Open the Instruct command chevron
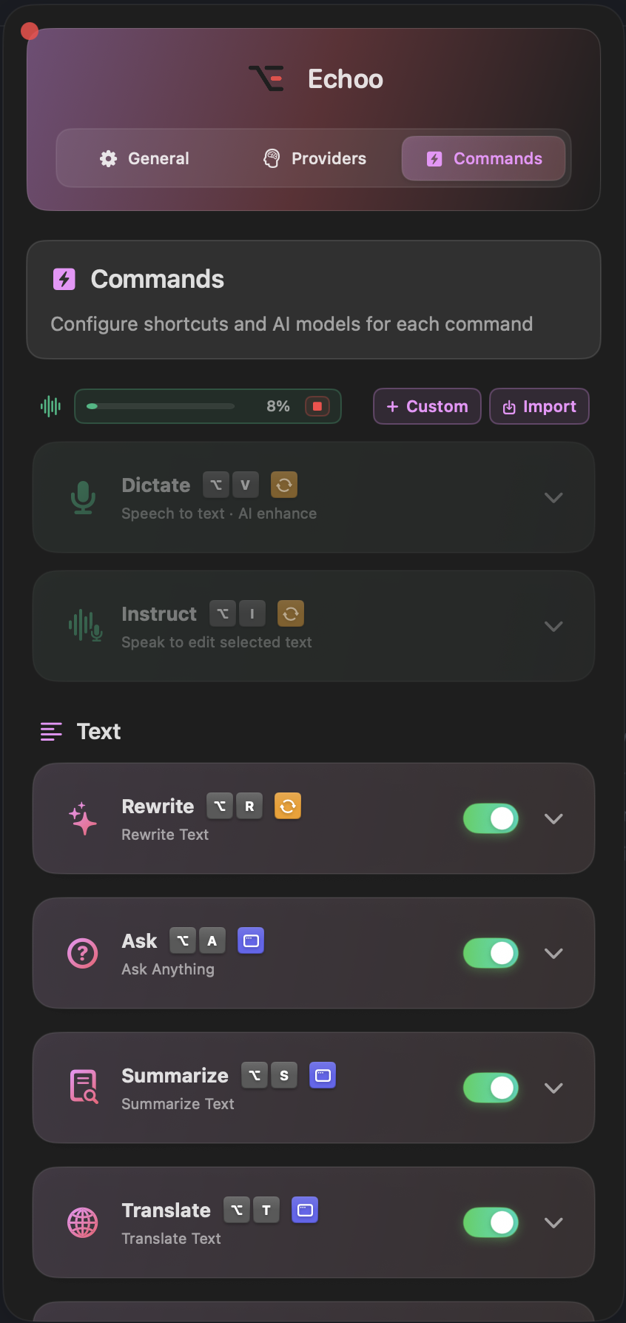Screen dimensions: 626x1323 point(553,626)
